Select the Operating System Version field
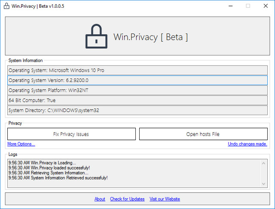The height and width of the screenshot is (209, 275). pyautogui.click(x=137, y=80)
